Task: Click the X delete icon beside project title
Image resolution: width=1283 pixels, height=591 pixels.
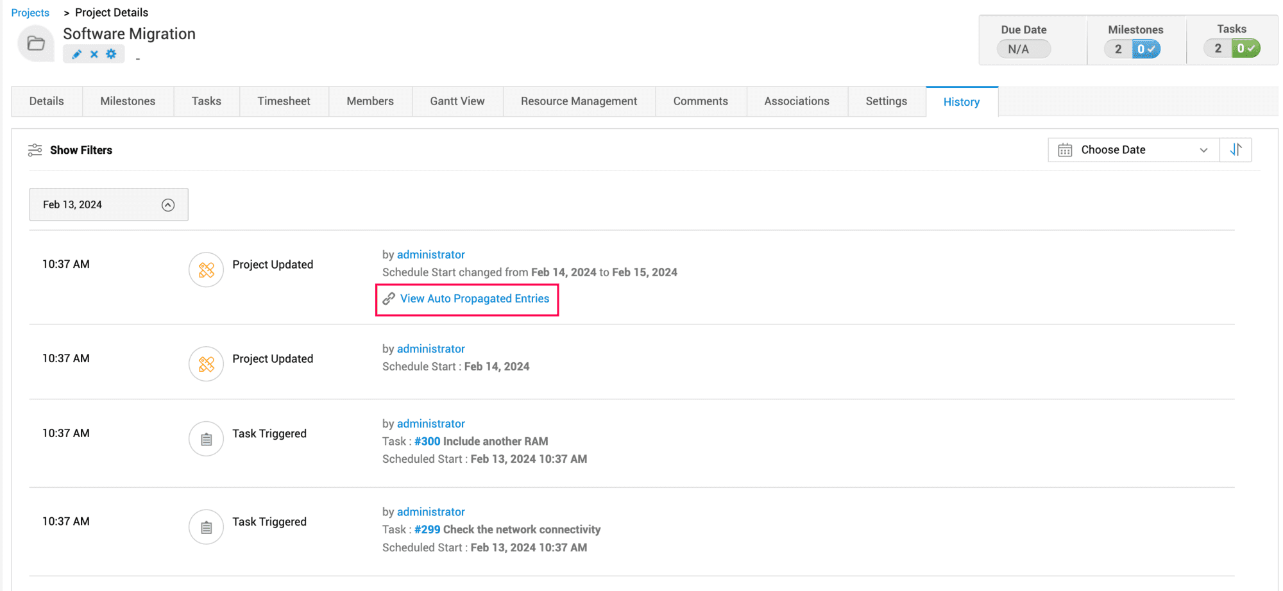Action: (x=94, y=54)
